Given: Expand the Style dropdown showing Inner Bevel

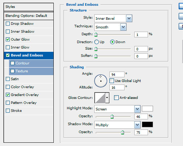Looking at the screenshot, I should [x=113, y=18].
